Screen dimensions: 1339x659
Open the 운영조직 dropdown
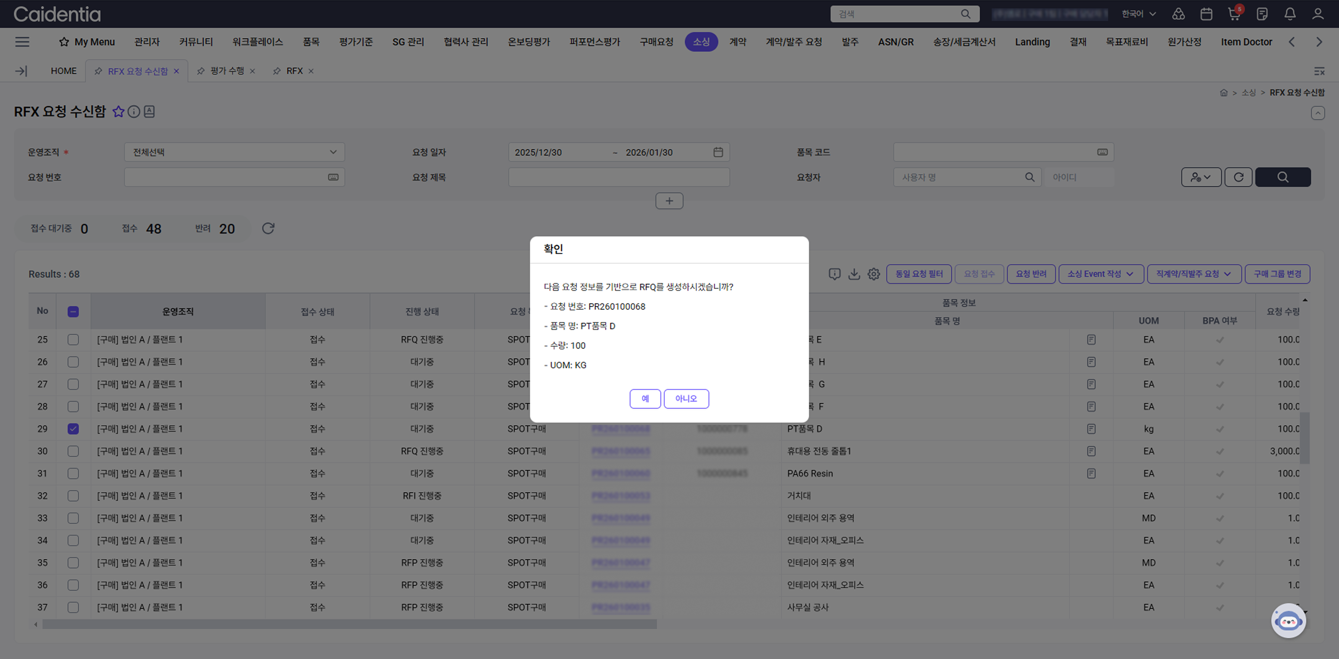coord(234,152)
